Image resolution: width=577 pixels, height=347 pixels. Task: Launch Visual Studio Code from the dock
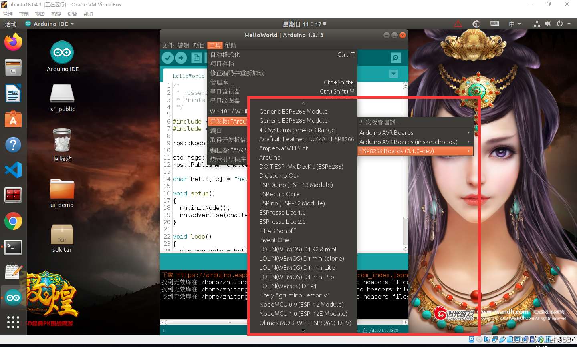(x=13, y=170)
